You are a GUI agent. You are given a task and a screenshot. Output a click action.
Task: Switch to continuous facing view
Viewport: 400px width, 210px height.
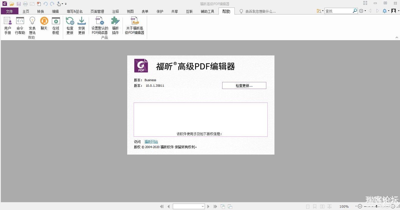click(x=330, y=207)
